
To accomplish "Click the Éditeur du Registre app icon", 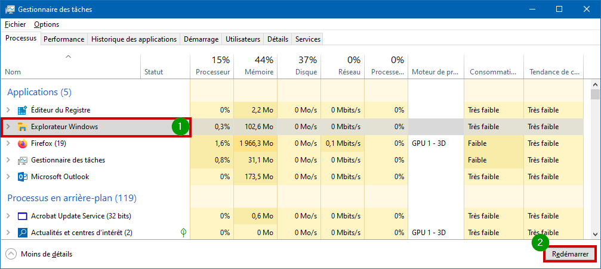I will pyautogui.click(x=23, y=111).
